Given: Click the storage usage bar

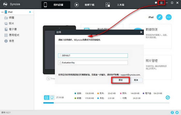Looking at the screenshot, I should [x=106, y=103].
